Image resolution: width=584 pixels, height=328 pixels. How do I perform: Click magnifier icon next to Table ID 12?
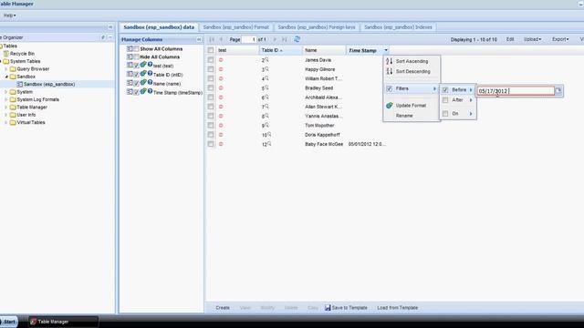point(269,144)
